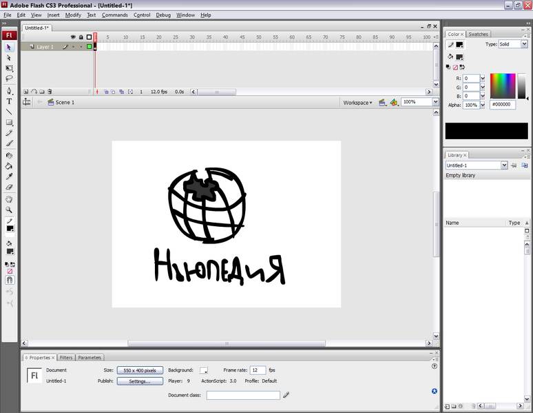Viewport: 533px width, 413px height.
Task: Click the Type column header in Library
Action: 514,223
